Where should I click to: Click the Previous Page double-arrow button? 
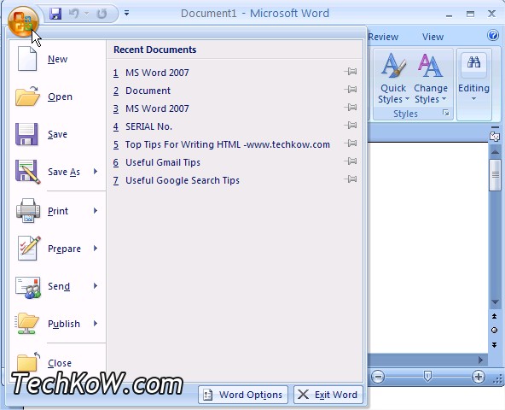pos(495,316)
